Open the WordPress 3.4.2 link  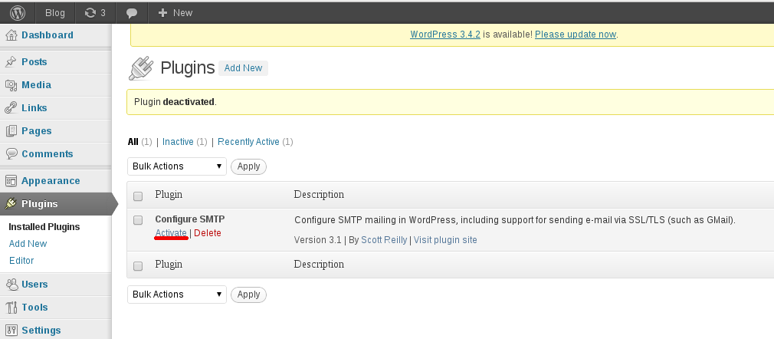[x=444, y=35]
